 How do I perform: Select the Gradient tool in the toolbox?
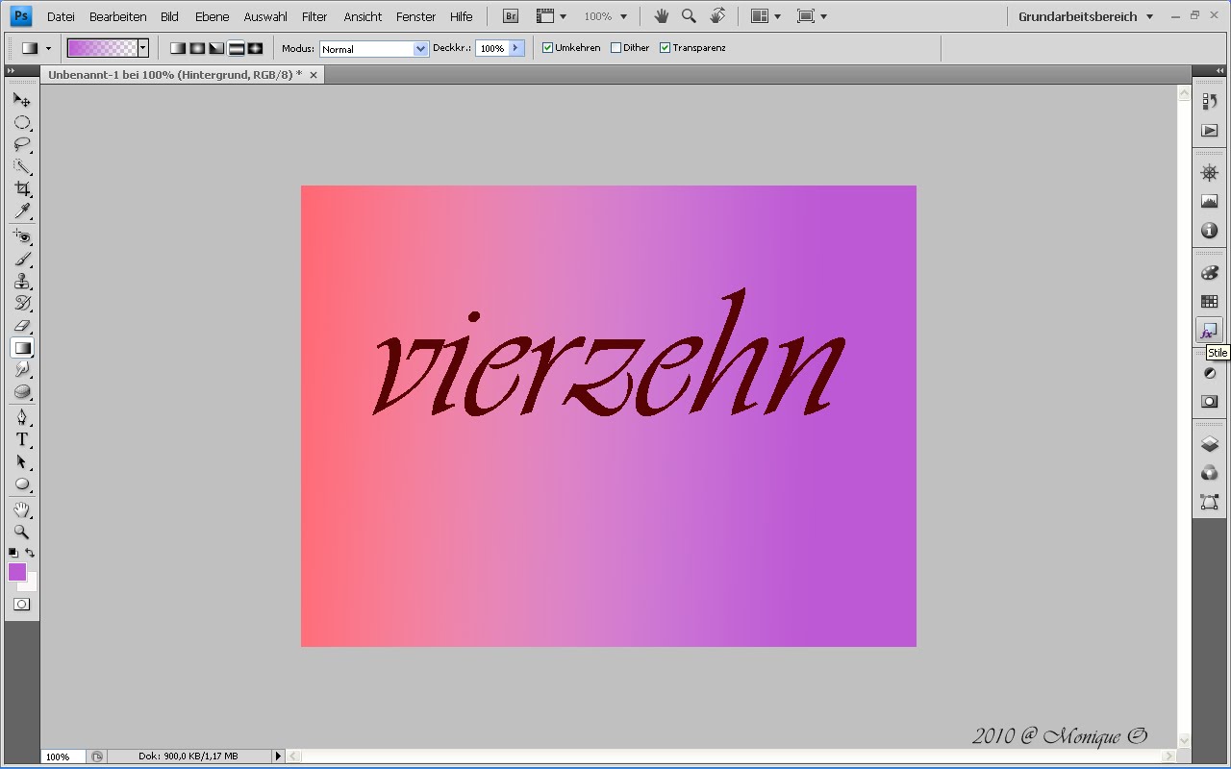(x=21, y=348)
